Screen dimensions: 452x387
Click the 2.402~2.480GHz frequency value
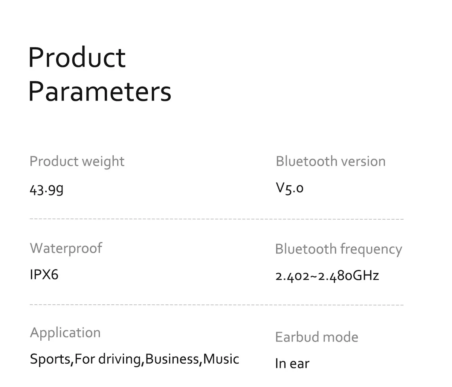[x=327, y=276]
